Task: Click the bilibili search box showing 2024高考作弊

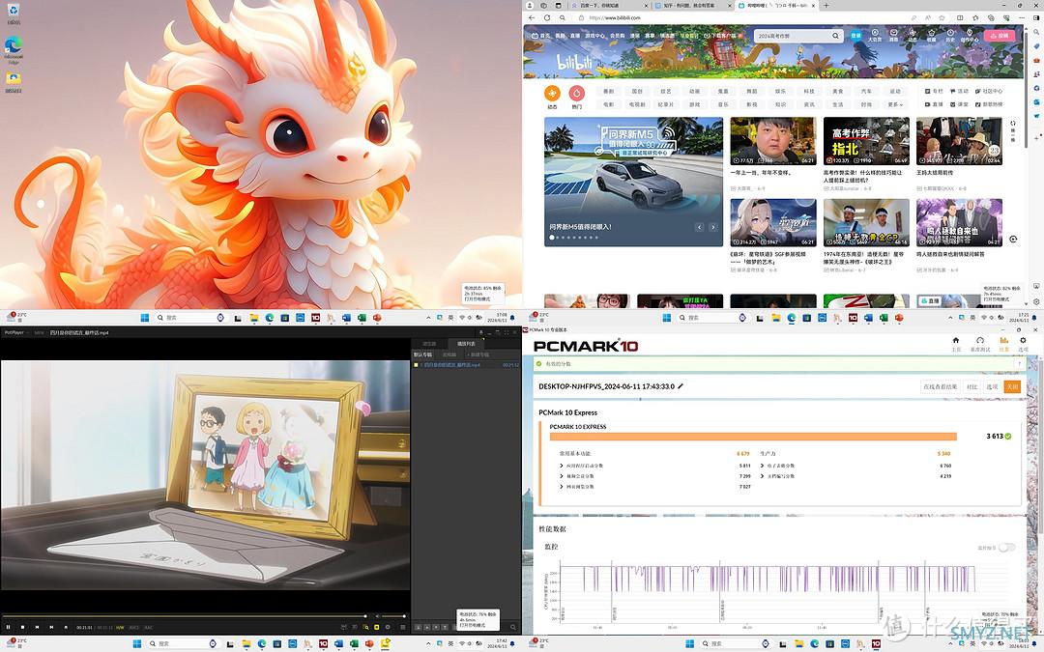Action: click(793, 36)
